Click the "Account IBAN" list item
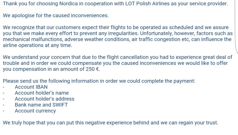 click(x=31, y=87)
